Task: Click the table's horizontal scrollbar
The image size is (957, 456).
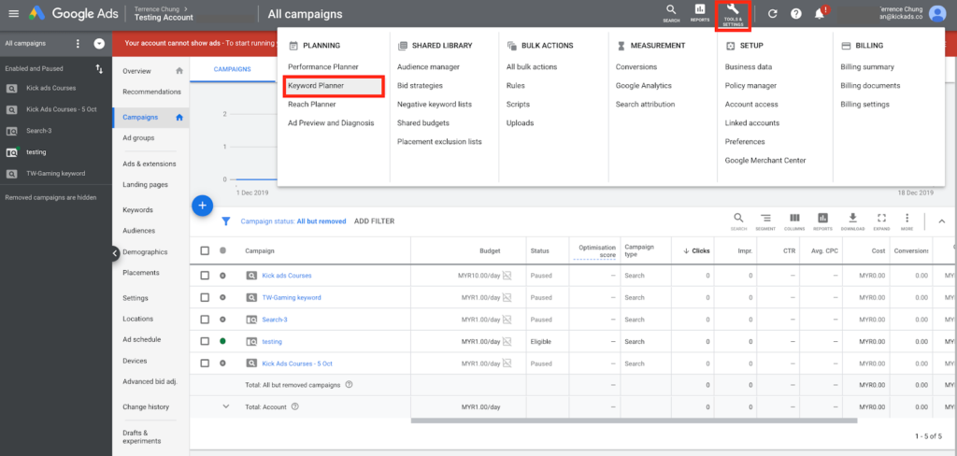Action: click(635, 420)
